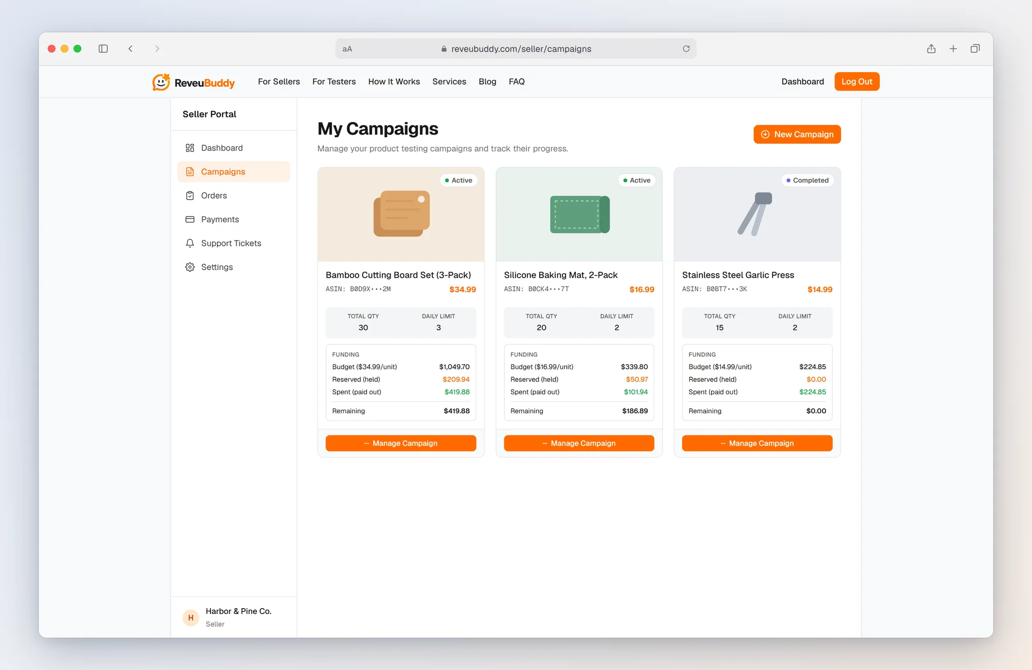The image size is (1032, 670).
Task: Click the Active badge on Silicone Baking Mat
Action: coord(637,180)
